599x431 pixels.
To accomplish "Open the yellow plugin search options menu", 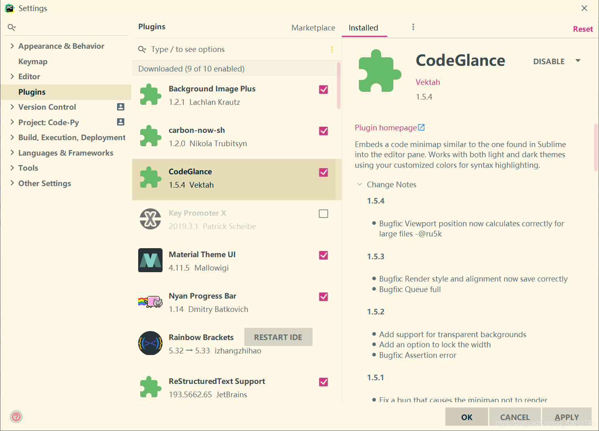I will tap(332, 50).
